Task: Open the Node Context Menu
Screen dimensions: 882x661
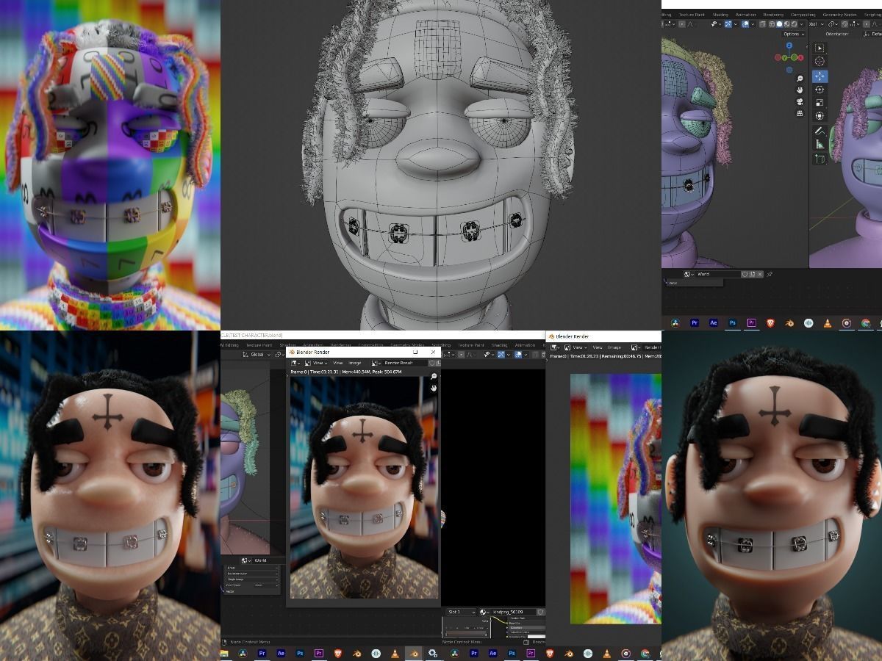Action: [462, 642]
